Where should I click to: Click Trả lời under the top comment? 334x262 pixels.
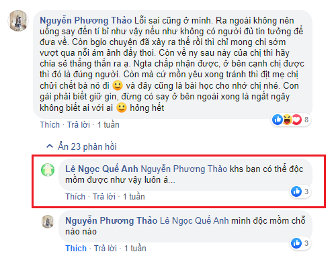79,125
